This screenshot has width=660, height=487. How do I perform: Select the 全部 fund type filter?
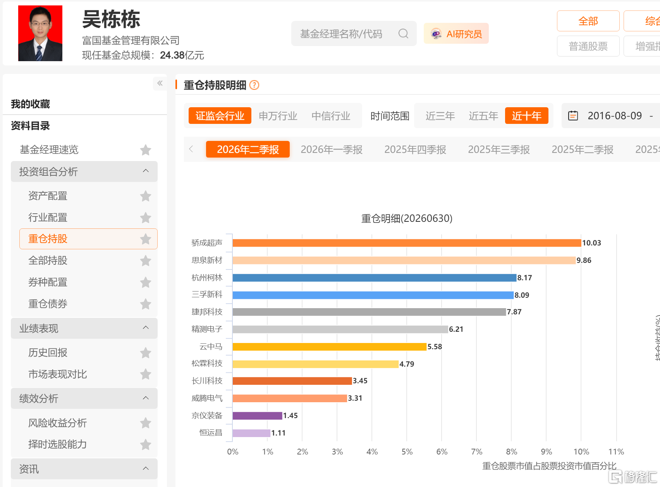coord(588,21)
